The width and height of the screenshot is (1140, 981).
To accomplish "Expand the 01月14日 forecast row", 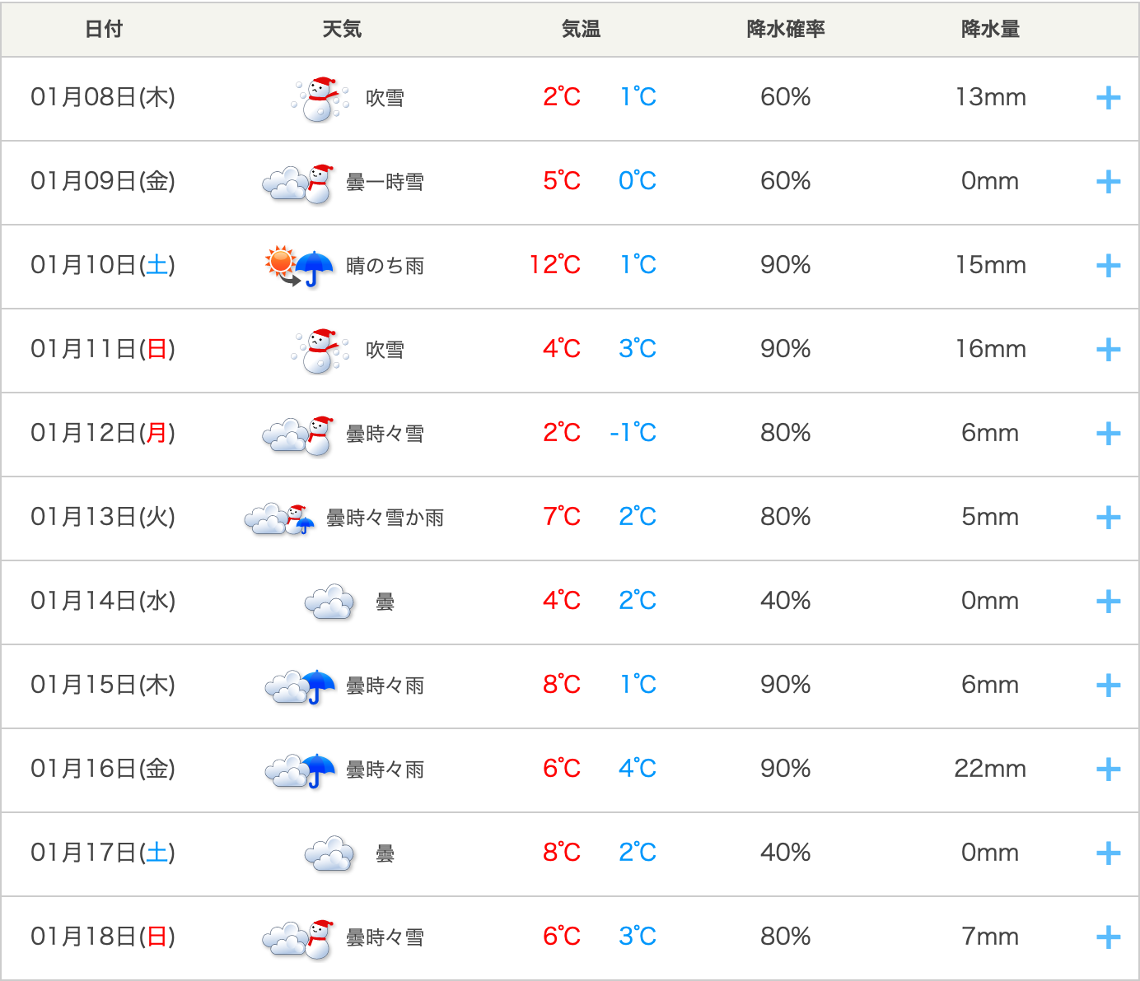I will pyautogui.click(x=1108, y=602).
